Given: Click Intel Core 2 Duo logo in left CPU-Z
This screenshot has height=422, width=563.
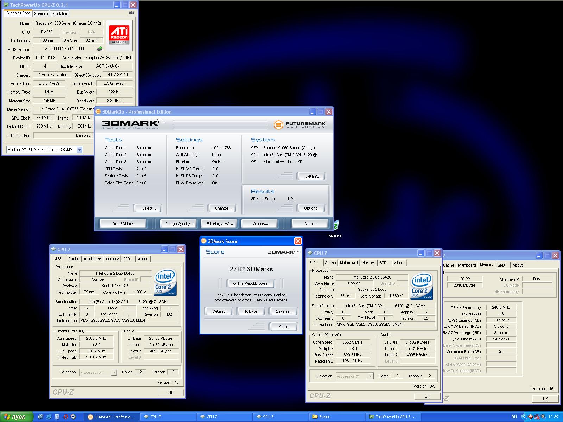Looking at the screenshot, I should 165,283.
